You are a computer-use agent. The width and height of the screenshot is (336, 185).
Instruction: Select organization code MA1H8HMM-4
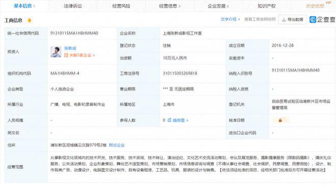click(x=65, y=73)
